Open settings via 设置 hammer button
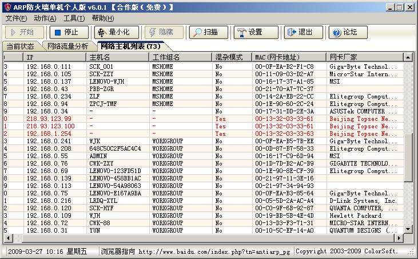The width and height of the screenshot is (418, 259). tap(256, 32)
